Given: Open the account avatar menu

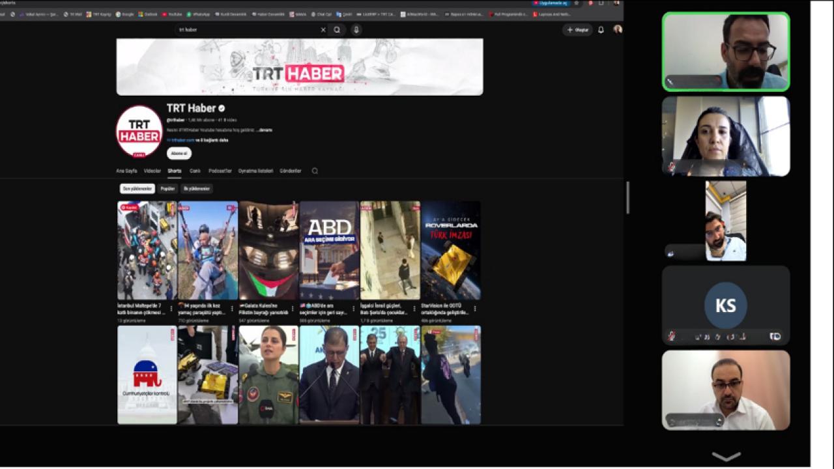Looking at the screenshot, I should point(618,29).
